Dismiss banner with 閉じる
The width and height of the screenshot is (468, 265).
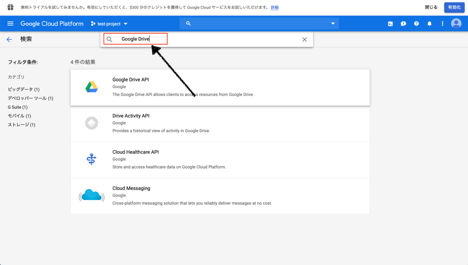tap(431, 7)
